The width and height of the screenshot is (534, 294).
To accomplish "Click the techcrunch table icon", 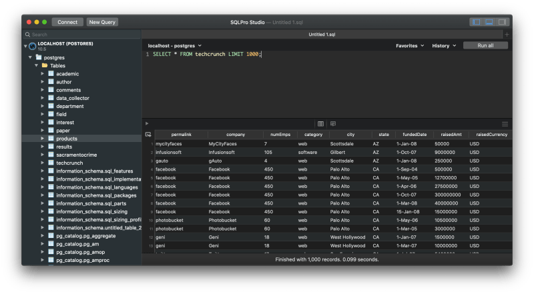I will pyautogui.click(x=51, y=163).
